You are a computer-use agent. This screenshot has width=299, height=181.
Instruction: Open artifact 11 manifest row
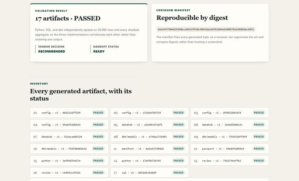pos(149,148)
